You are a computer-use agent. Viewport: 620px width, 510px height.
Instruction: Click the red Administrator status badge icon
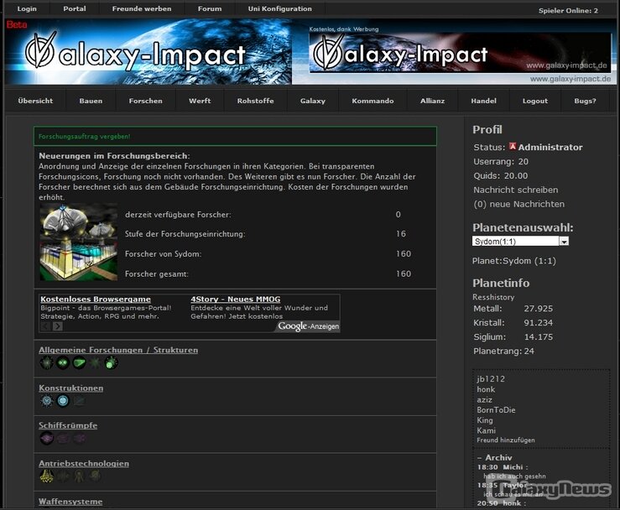tap(513, 147)
